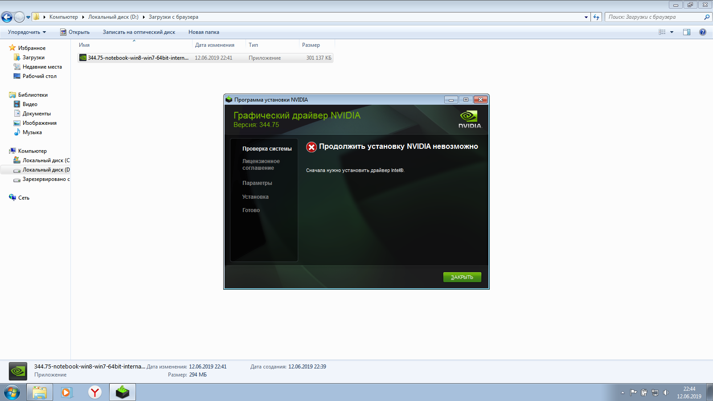Open Explorer from the taskbar
Image resolution: width=713 pixels, height=401 pixels.
tap(40, 393)
